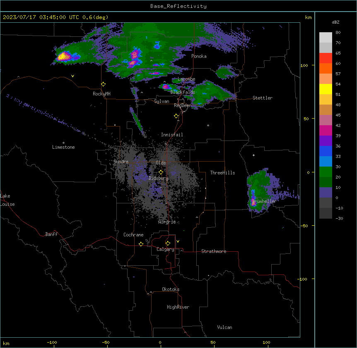
Task: Click the 57 value in dBZ legend
Action: tap(338, 74)
